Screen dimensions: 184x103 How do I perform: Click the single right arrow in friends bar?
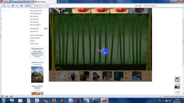pyautogui.click(x=126, y=74)
